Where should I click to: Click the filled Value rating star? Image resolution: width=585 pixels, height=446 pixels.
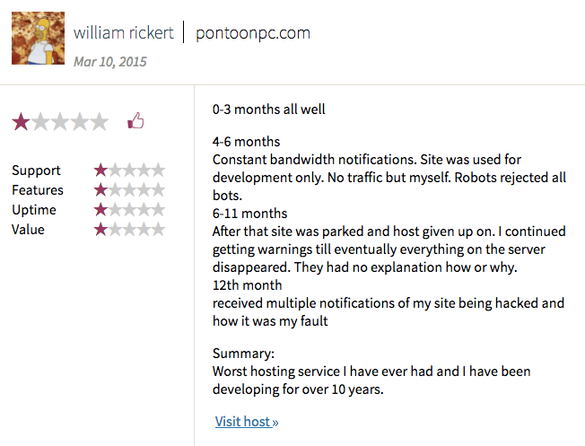[x=100, y=230]
